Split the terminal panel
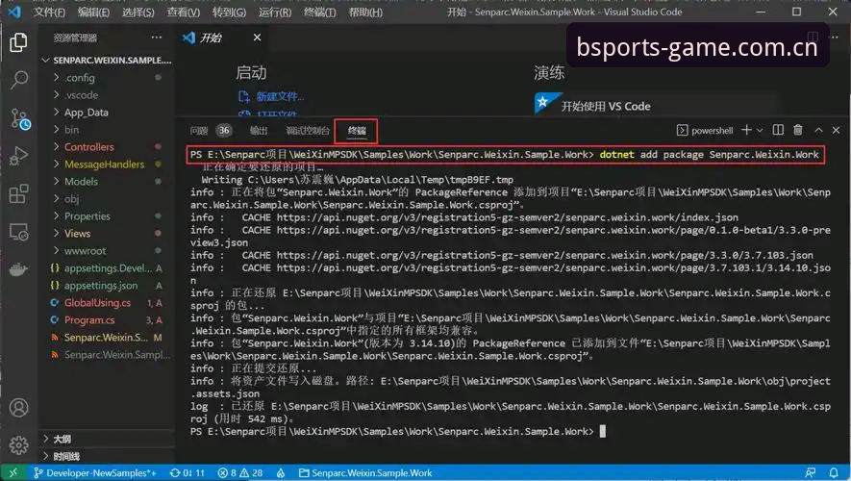The image size is (851, 481). [x=778, y=130]
